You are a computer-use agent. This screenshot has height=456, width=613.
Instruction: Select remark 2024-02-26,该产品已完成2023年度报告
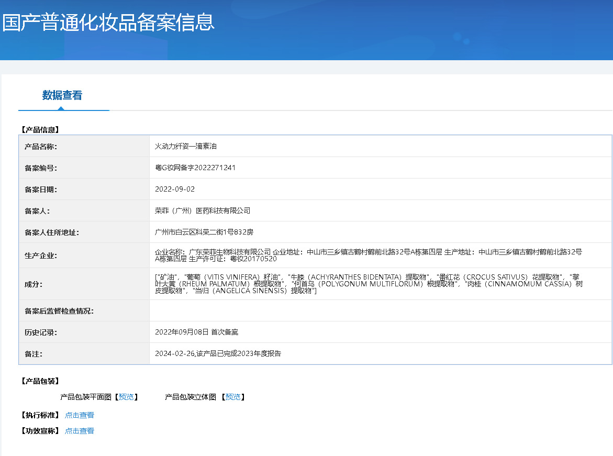(218, 353)
